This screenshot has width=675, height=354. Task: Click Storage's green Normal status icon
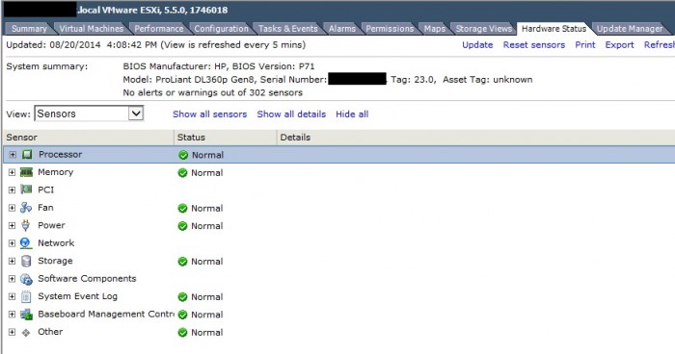point(182,262)
